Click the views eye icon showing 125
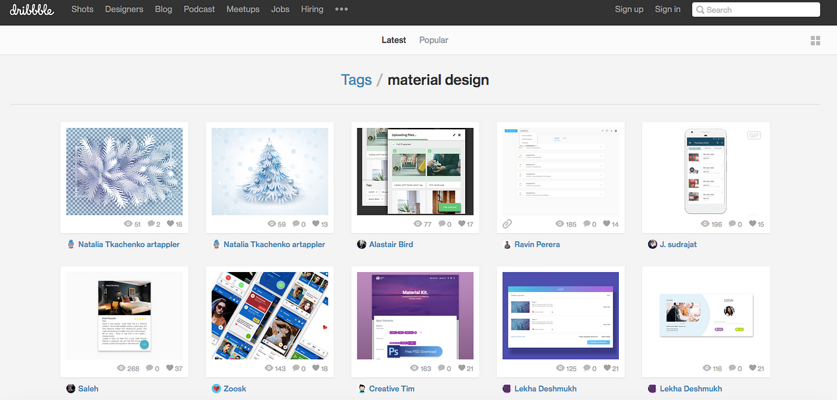 [560, 368]
